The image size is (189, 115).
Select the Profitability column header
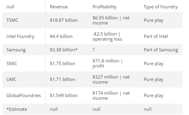click(x=104, y=7)
